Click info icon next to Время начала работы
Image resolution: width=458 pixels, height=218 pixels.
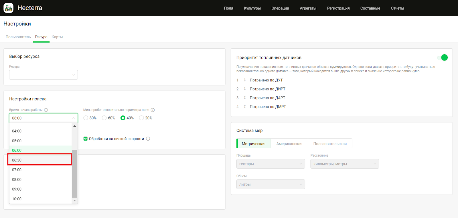point(46,110)
